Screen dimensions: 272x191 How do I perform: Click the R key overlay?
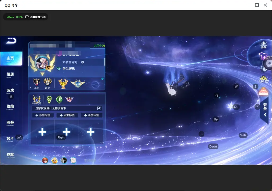pos(11,97)
